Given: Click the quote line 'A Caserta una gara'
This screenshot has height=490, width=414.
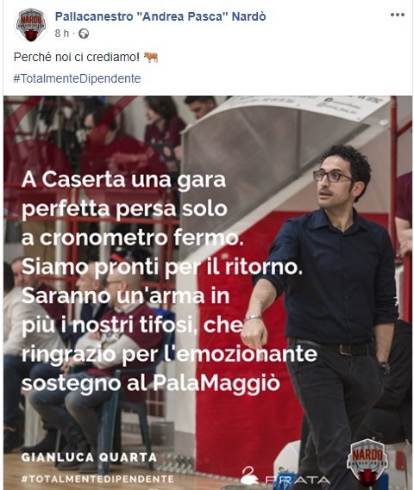Looking at the screenshot, I should click(x=124, y=180).
